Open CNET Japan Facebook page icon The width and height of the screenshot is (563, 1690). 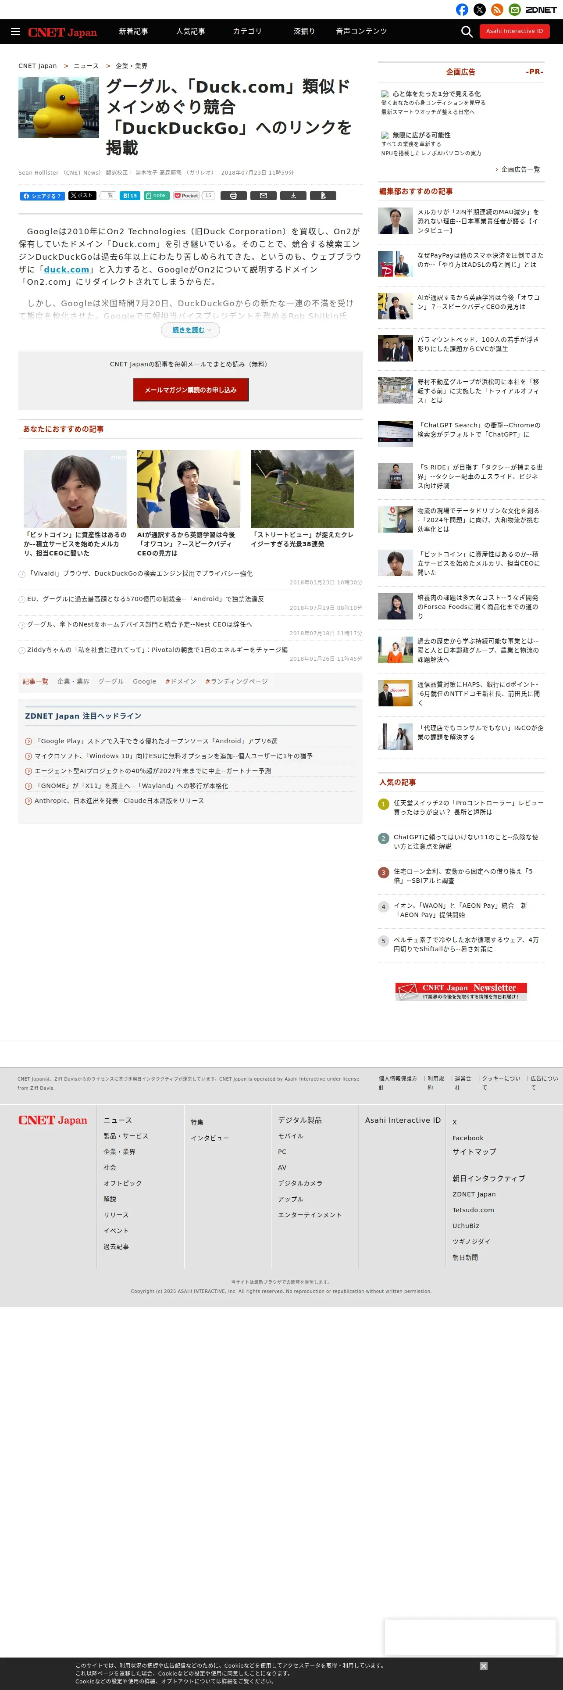(x=462, y=10)
